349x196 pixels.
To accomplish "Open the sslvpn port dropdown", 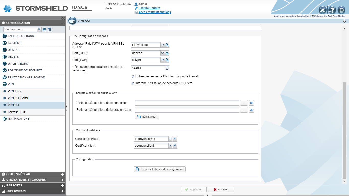I will click(162, 60).
